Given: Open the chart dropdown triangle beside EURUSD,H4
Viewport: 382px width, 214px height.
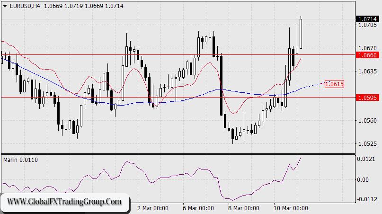Looking at the screenshot, I should pos(5,6).
